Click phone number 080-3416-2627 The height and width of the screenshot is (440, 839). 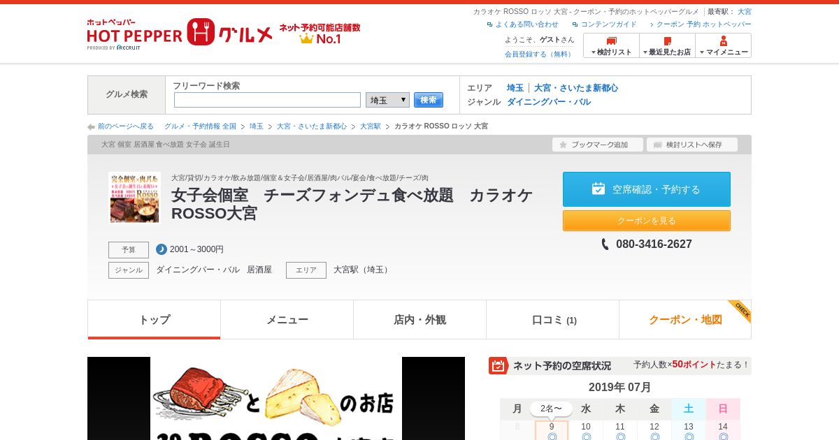click(x=654, y=244)
